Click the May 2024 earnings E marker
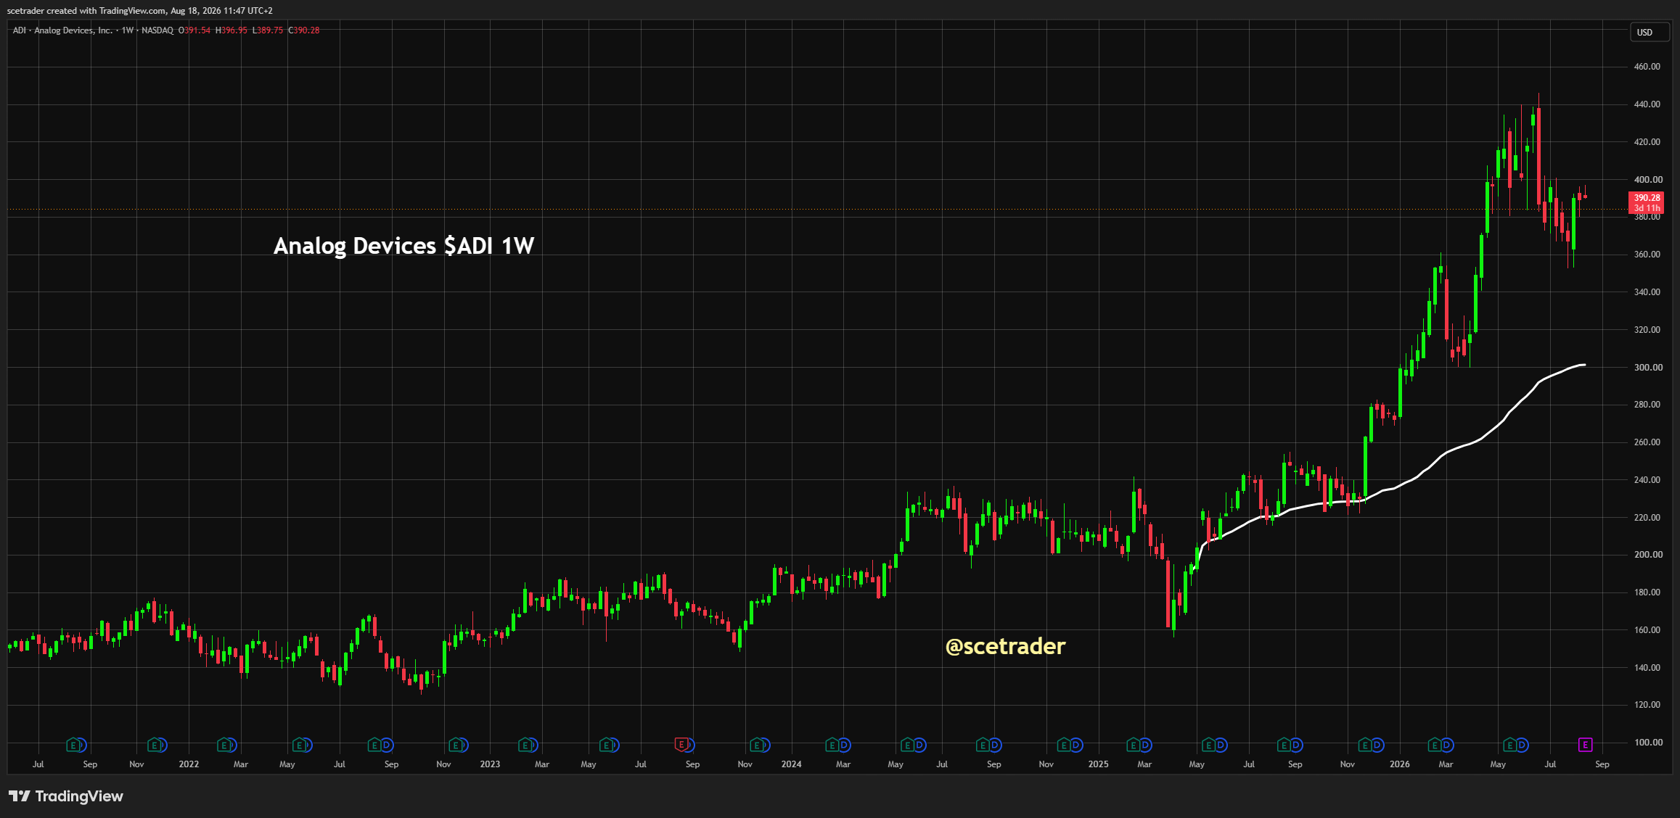Viewport: 1680px width, 818px height. 907,745
